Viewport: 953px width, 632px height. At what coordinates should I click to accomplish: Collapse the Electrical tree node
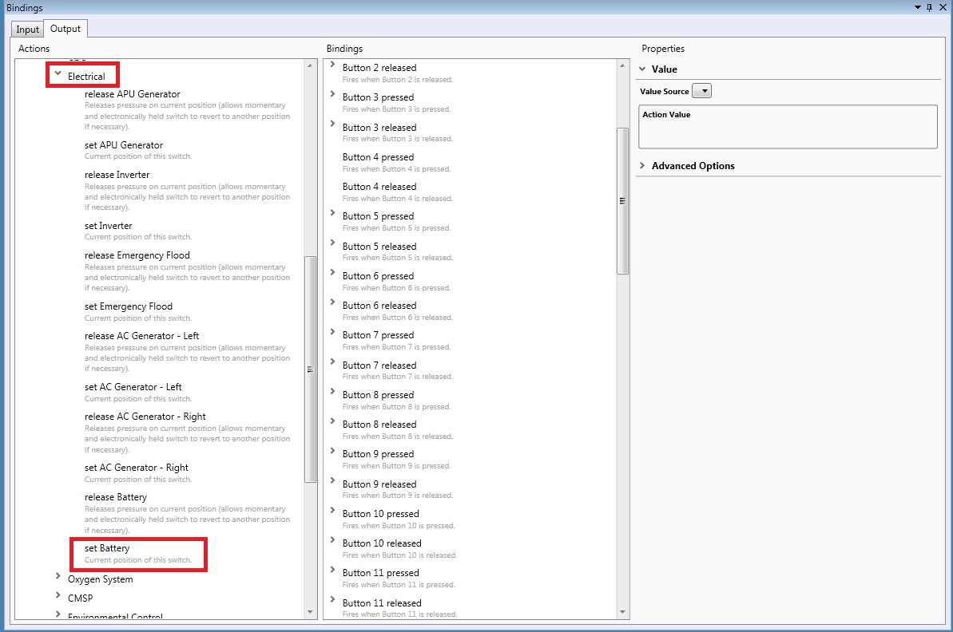coord(58,74)
